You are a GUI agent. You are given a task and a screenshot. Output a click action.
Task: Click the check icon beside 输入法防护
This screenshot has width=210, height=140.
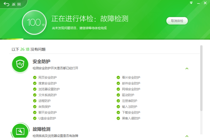pos(118,107)
